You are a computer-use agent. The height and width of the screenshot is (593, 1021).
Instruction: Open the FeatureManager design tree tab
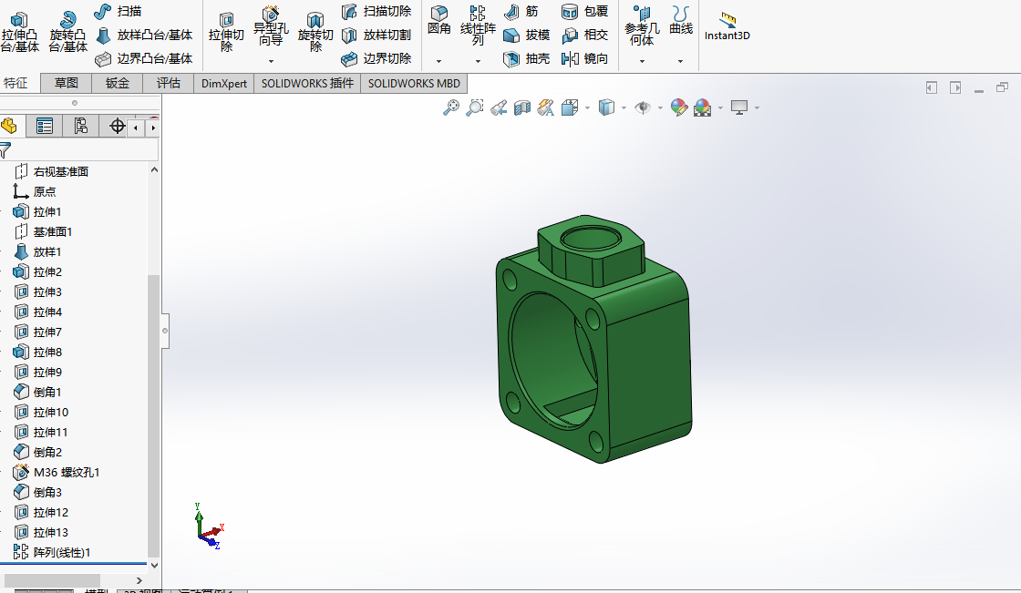pos(10,126)
